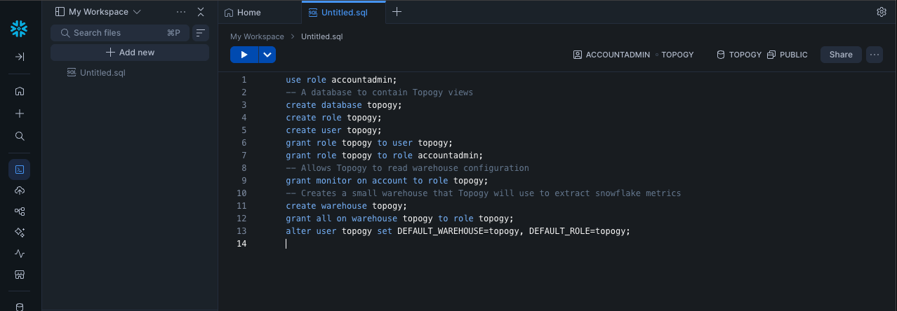Focus the Search files field
Viewport: 897px width, 311px height.
119,33
